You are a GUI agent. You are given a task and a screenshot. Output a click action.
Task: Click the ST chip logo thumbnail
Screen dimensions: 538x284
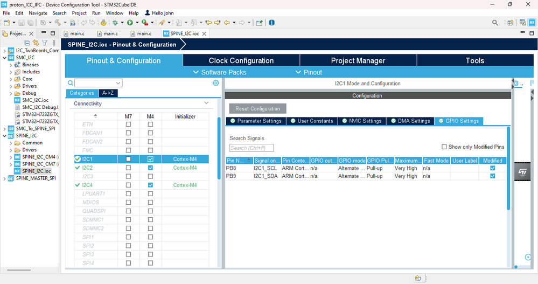[x=522, y=171]
